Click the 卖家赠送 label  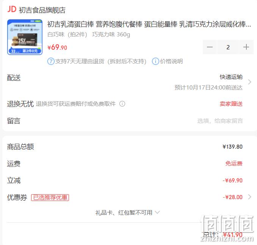click(x=231, y=104)
